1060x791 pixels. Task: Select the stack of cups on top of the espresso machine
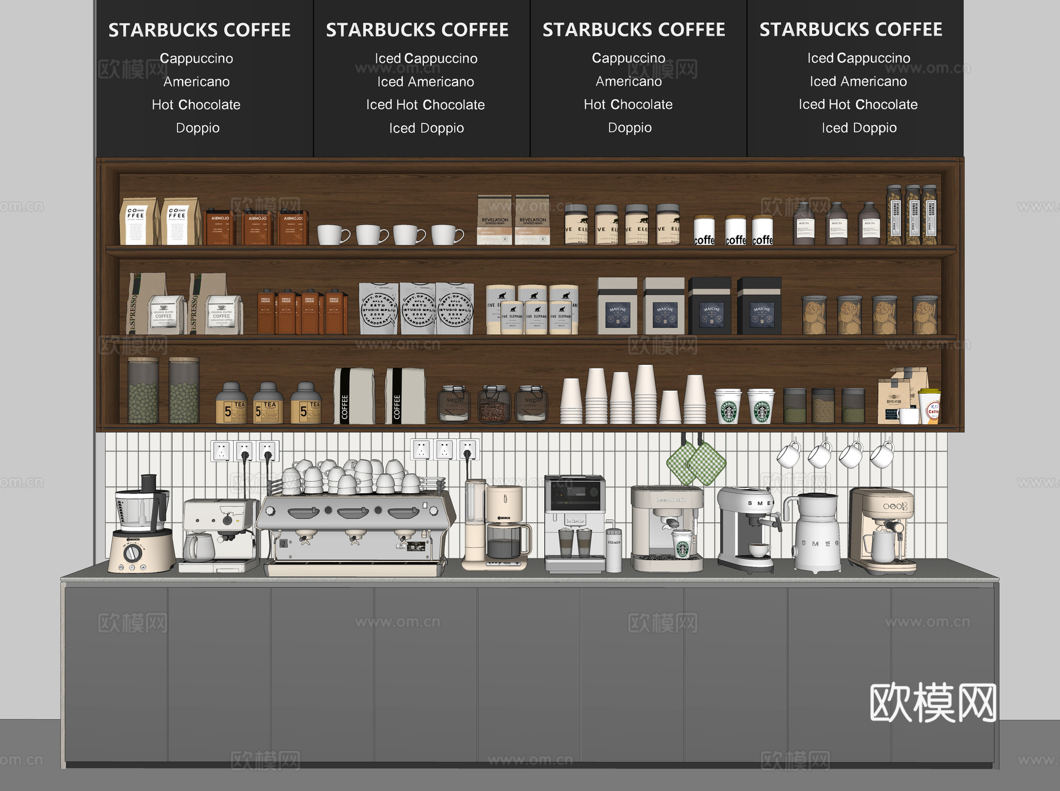tap(352, 477)
